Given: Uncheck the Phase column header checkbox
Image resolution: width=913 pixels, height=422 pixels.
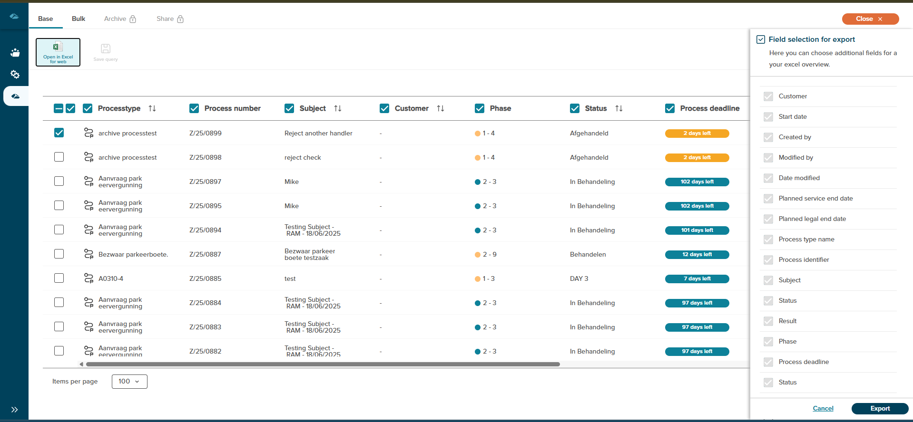Looking at the screenshot, I should (x=480, y=108).
